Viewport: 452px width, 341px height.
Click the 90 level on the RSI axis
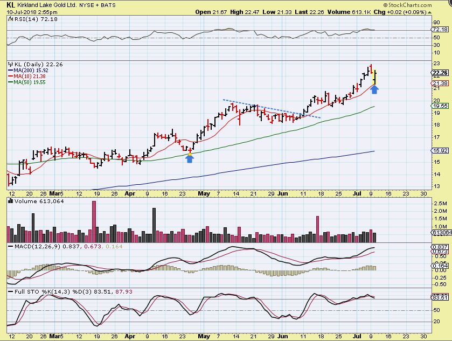[436, 23]
